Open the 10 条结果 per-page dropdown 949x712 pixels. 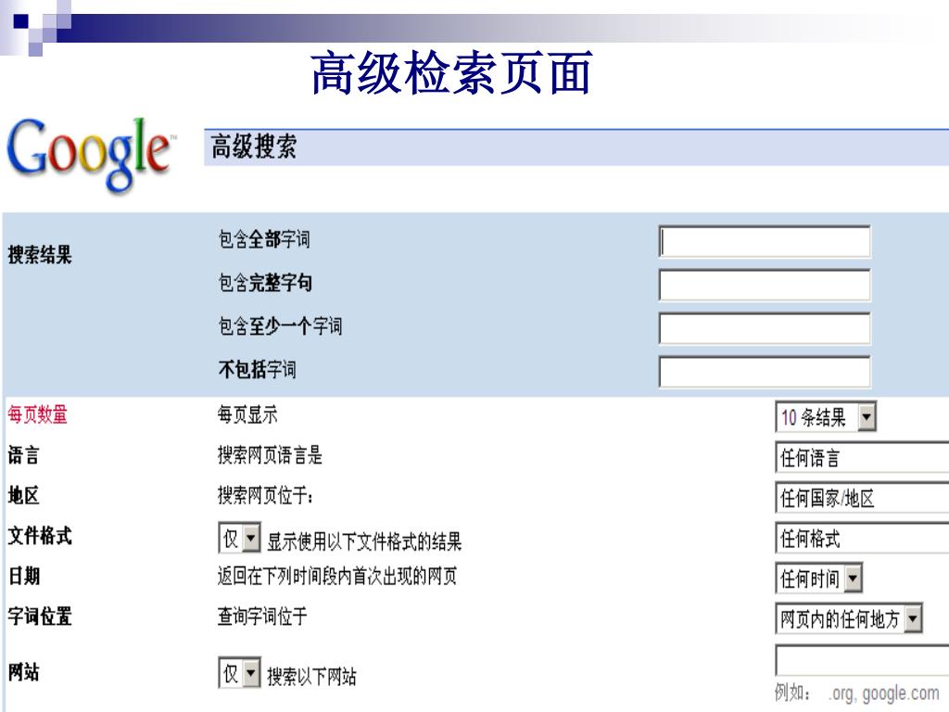click(x=826, y=417)
